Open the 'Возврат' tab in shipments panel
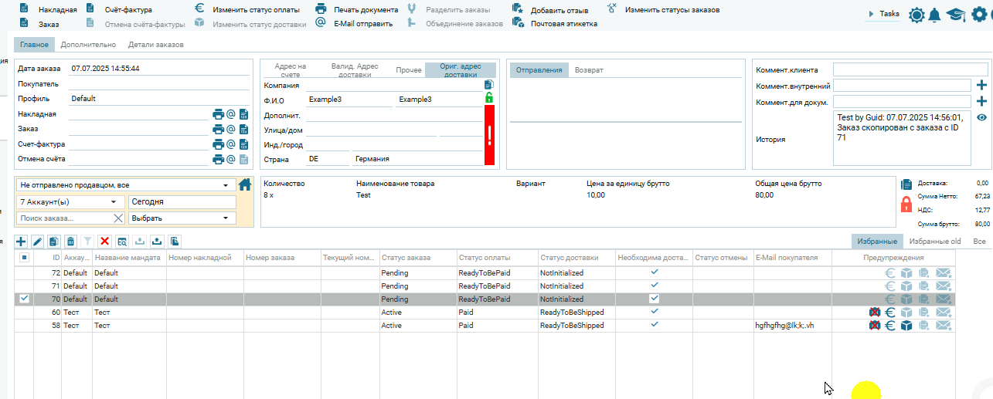 (589, 70)
